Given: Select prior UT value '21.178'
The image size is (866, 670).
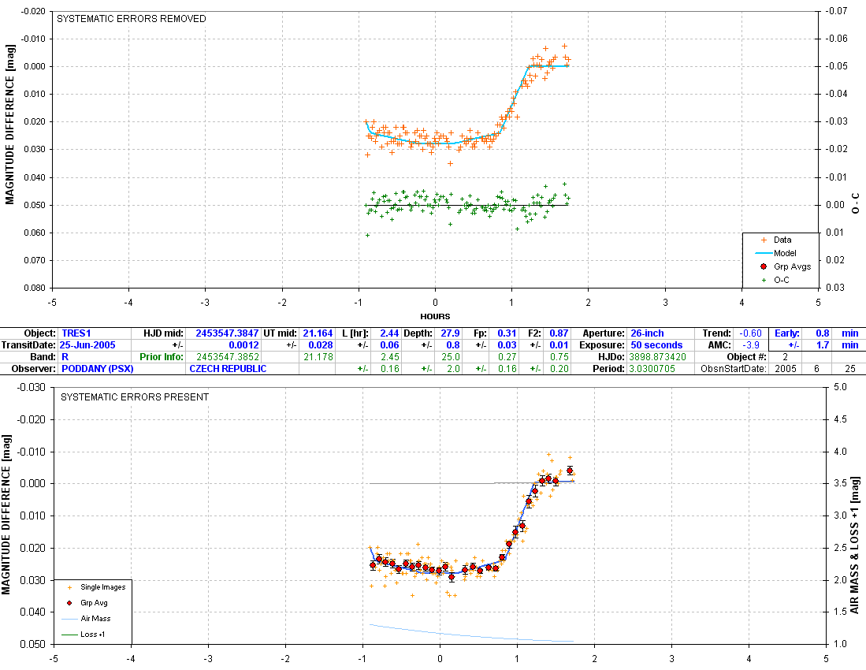Looking at the screenshot, I should tap(318, 357).
